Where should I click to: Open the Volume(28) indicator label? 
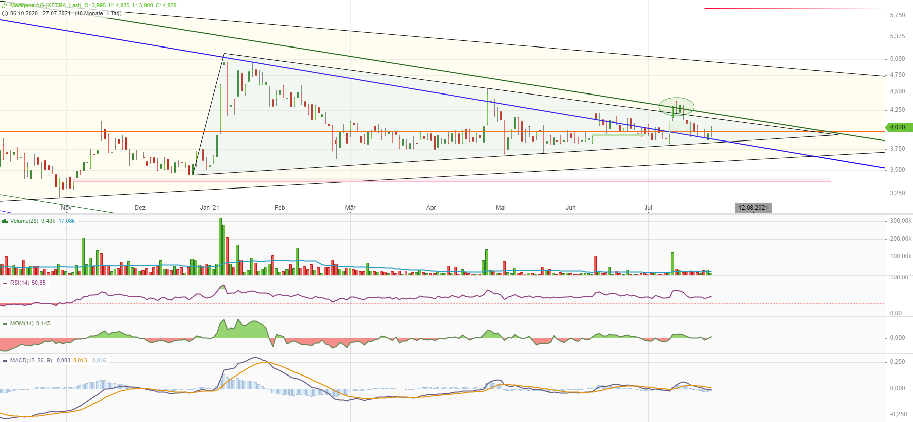24,221
